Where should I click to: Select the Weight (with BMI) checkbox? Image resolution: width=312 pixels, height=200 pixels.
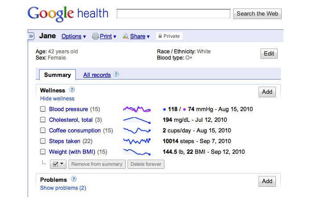click(x=43, y=152)
